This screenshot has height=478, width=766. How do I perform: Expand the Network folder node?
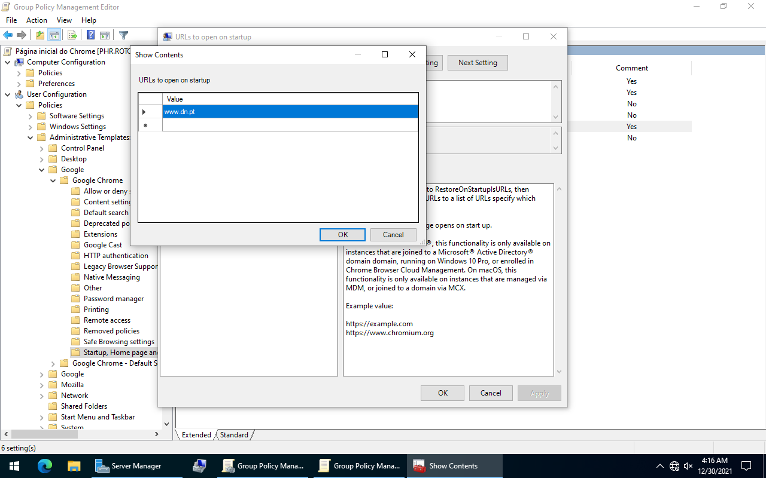click(x=42, y=396)
